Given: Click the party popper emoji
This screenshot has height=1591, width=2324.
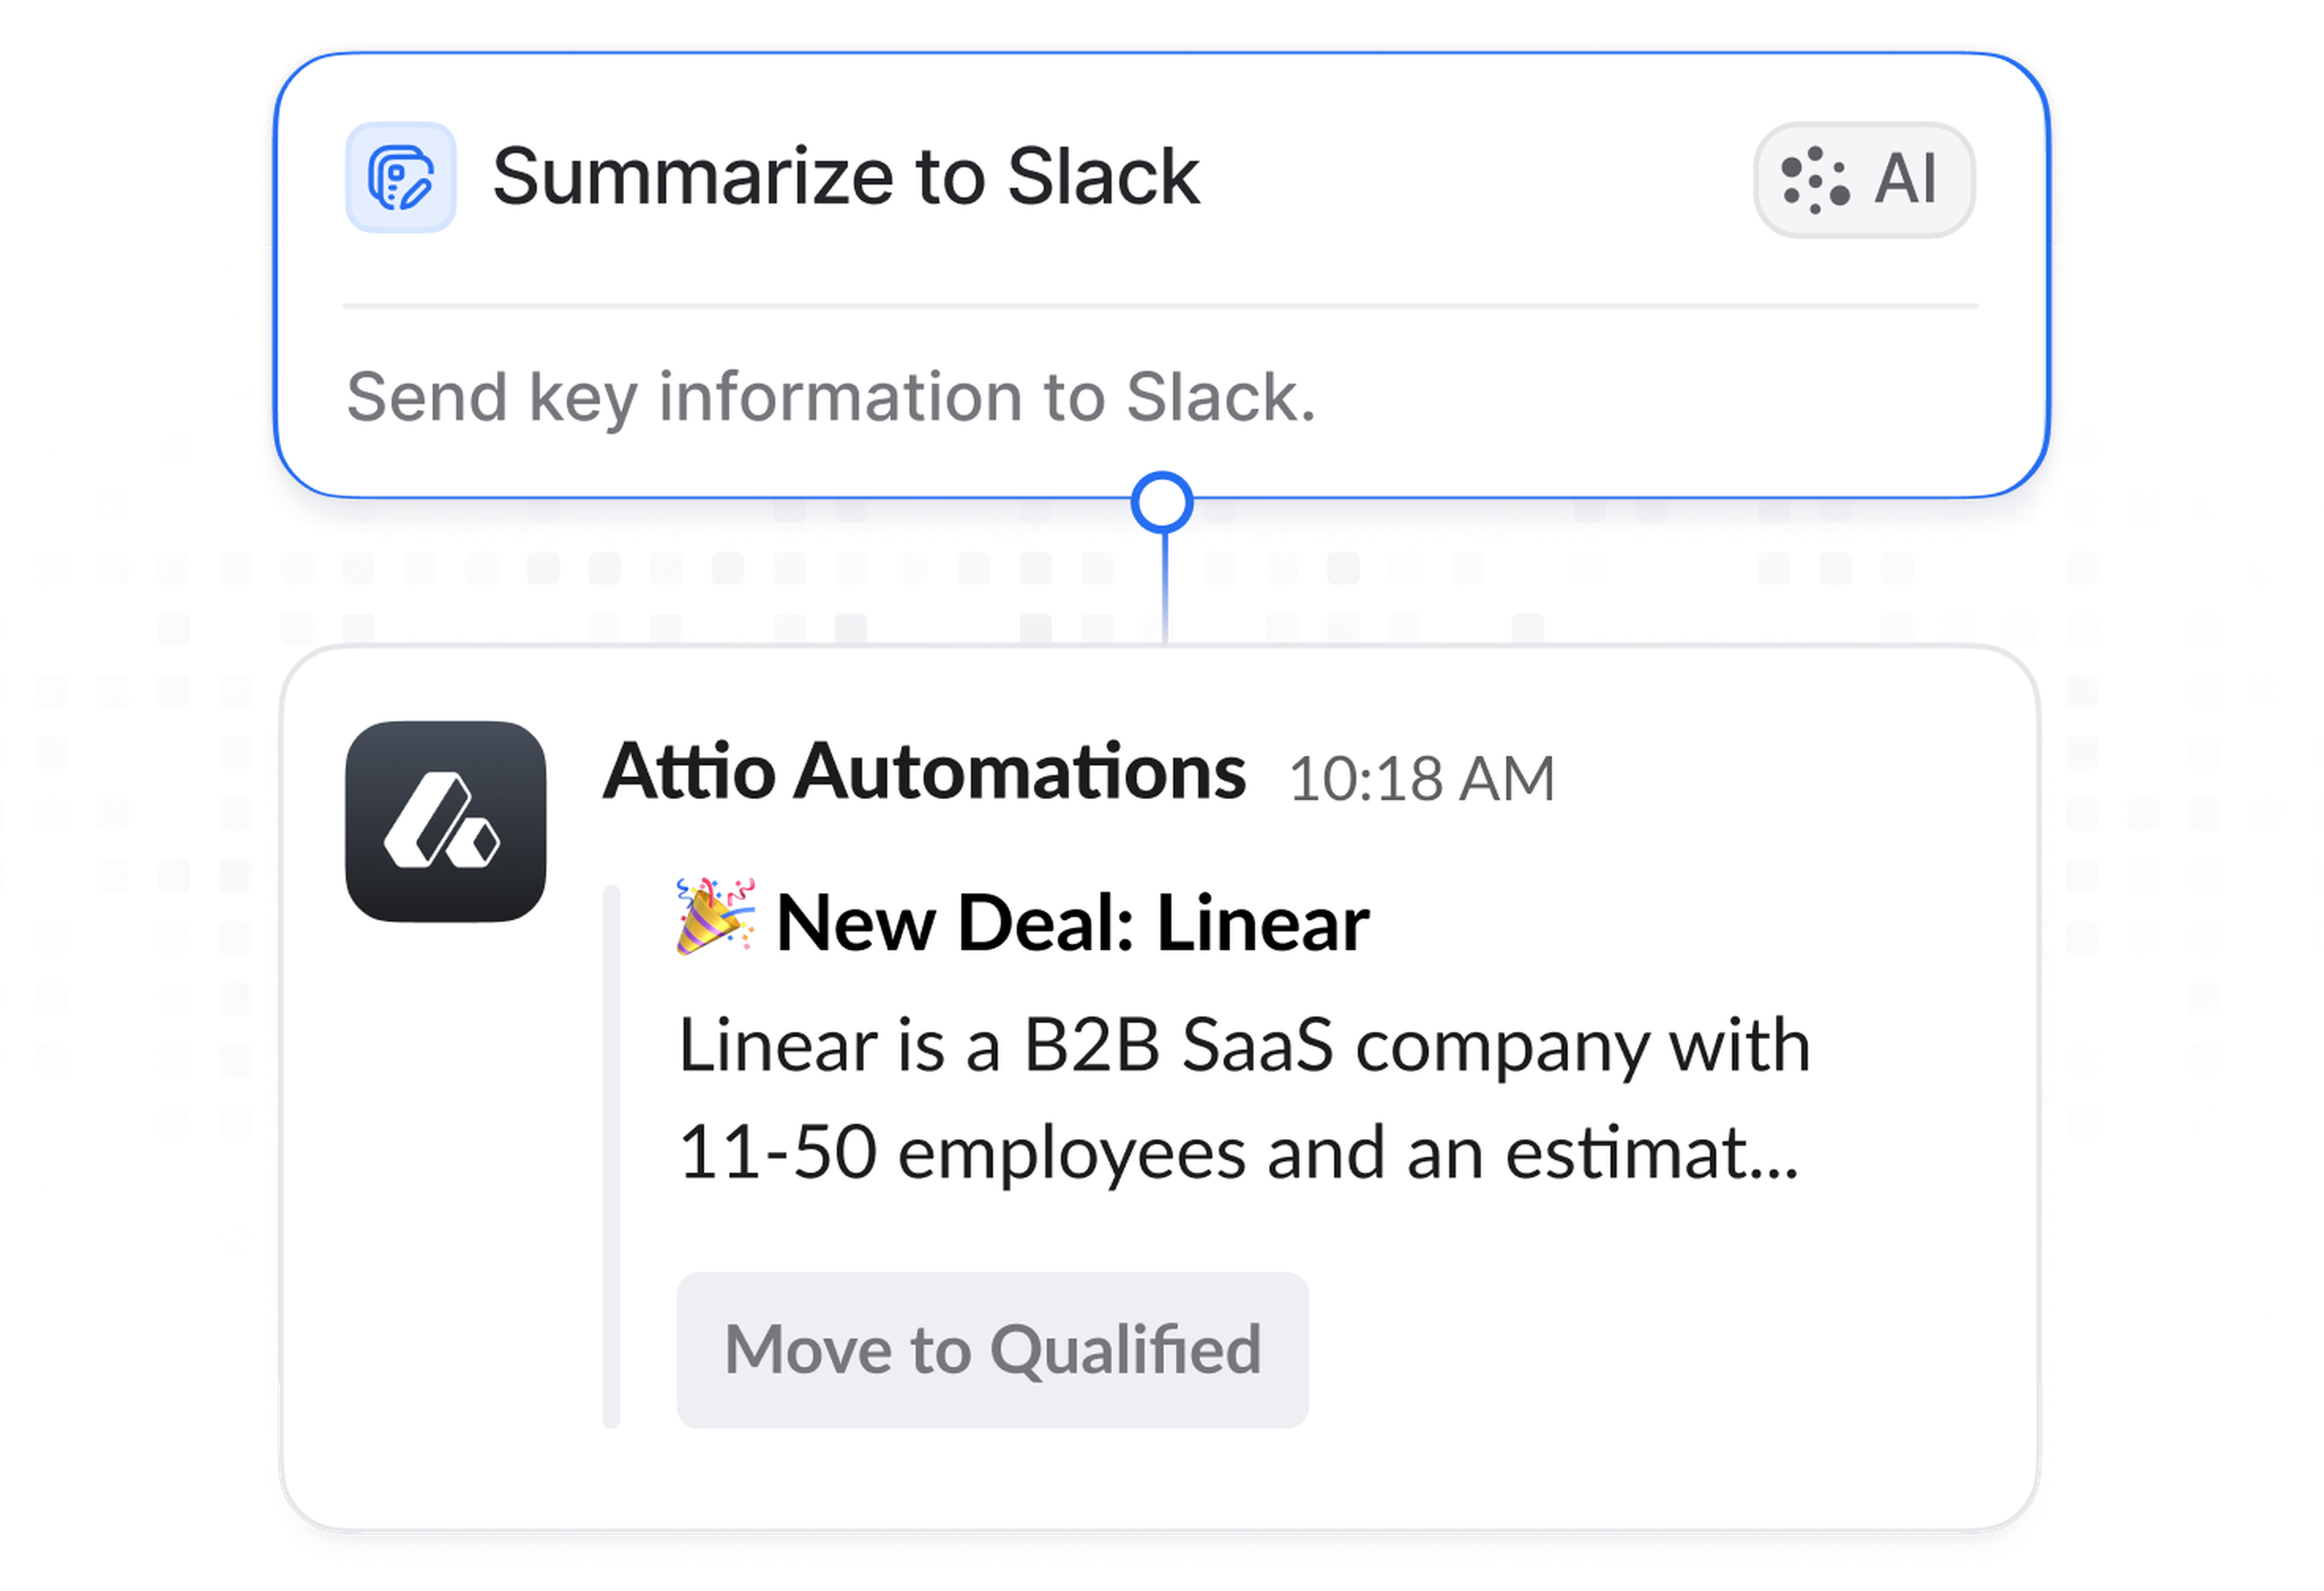Looking at the screenshot, I should 715,916.
